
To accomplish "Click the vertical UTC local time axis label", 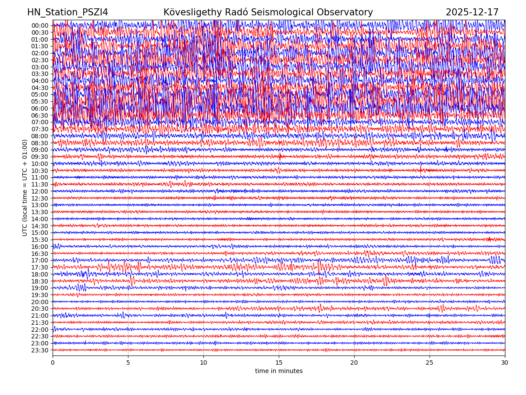I will tap(25, 187).
